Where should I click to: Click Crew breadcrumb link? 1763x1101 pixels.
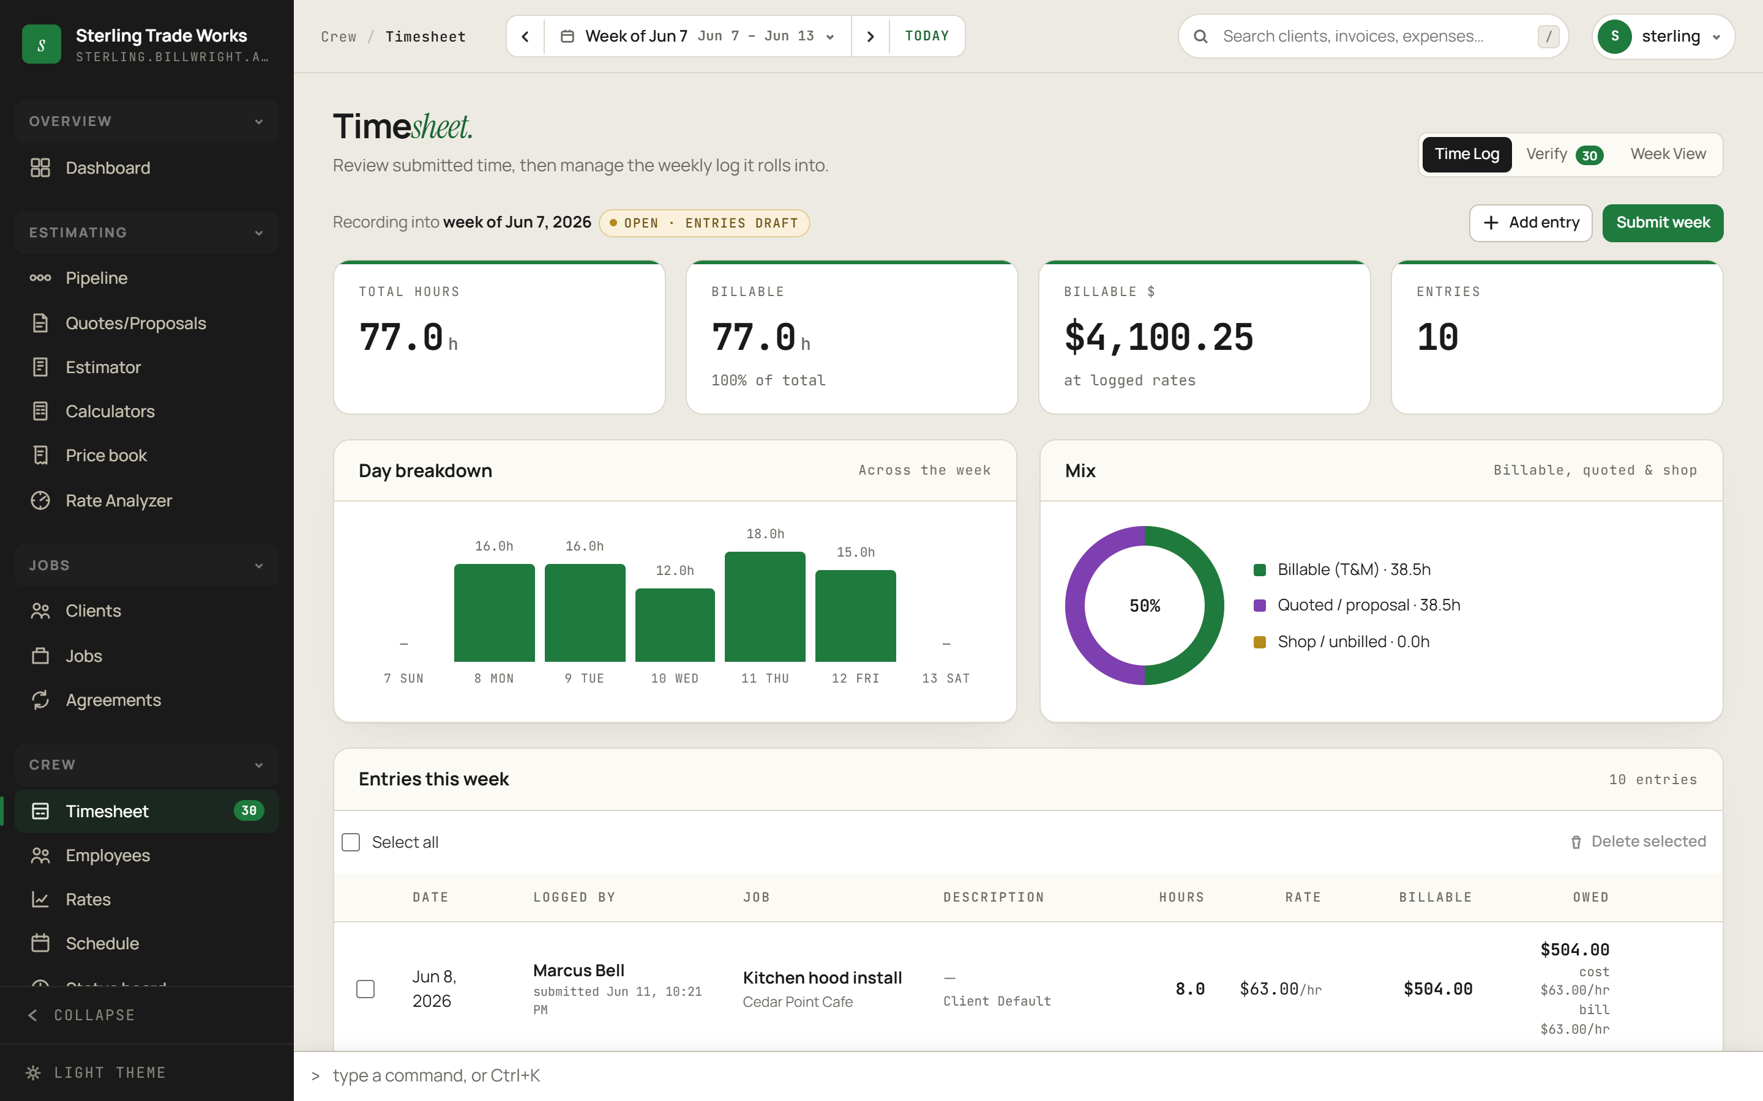[x=339, y=37]
